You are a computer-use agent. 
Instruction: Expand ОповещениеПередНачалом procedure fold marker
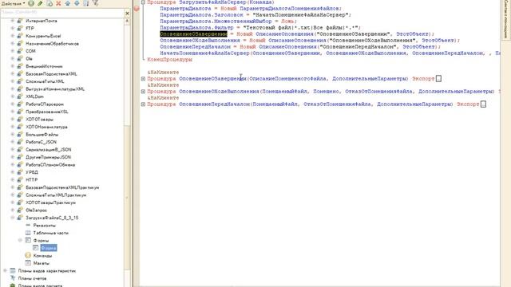coord(143,104)
